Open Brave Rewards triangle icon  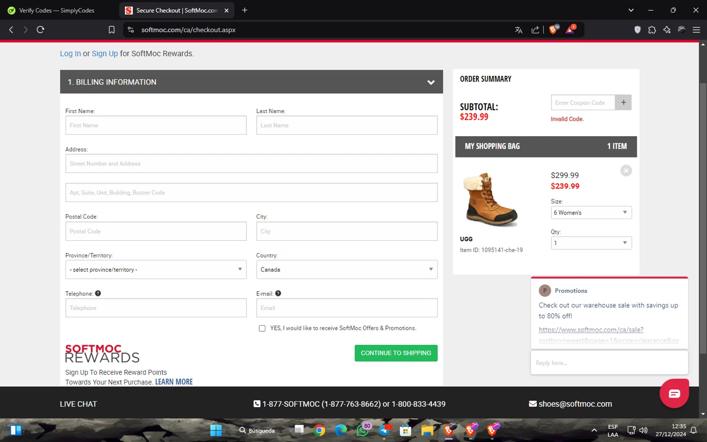click(x=570, y=29)
